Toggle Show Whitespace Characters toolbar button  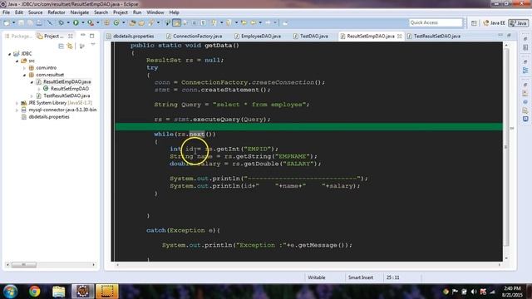(x=203, y=22)
